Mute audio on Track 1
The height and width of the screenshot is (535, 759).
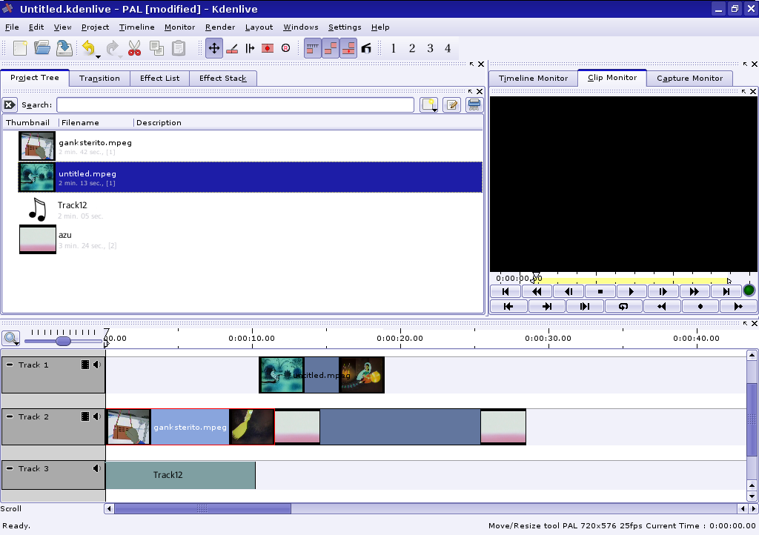click(97, 365)
